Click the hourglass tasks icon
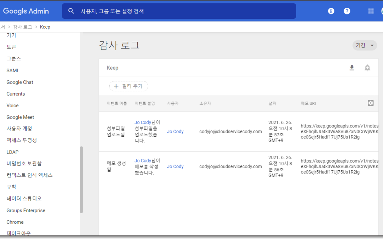 click(x=331, y=11)
